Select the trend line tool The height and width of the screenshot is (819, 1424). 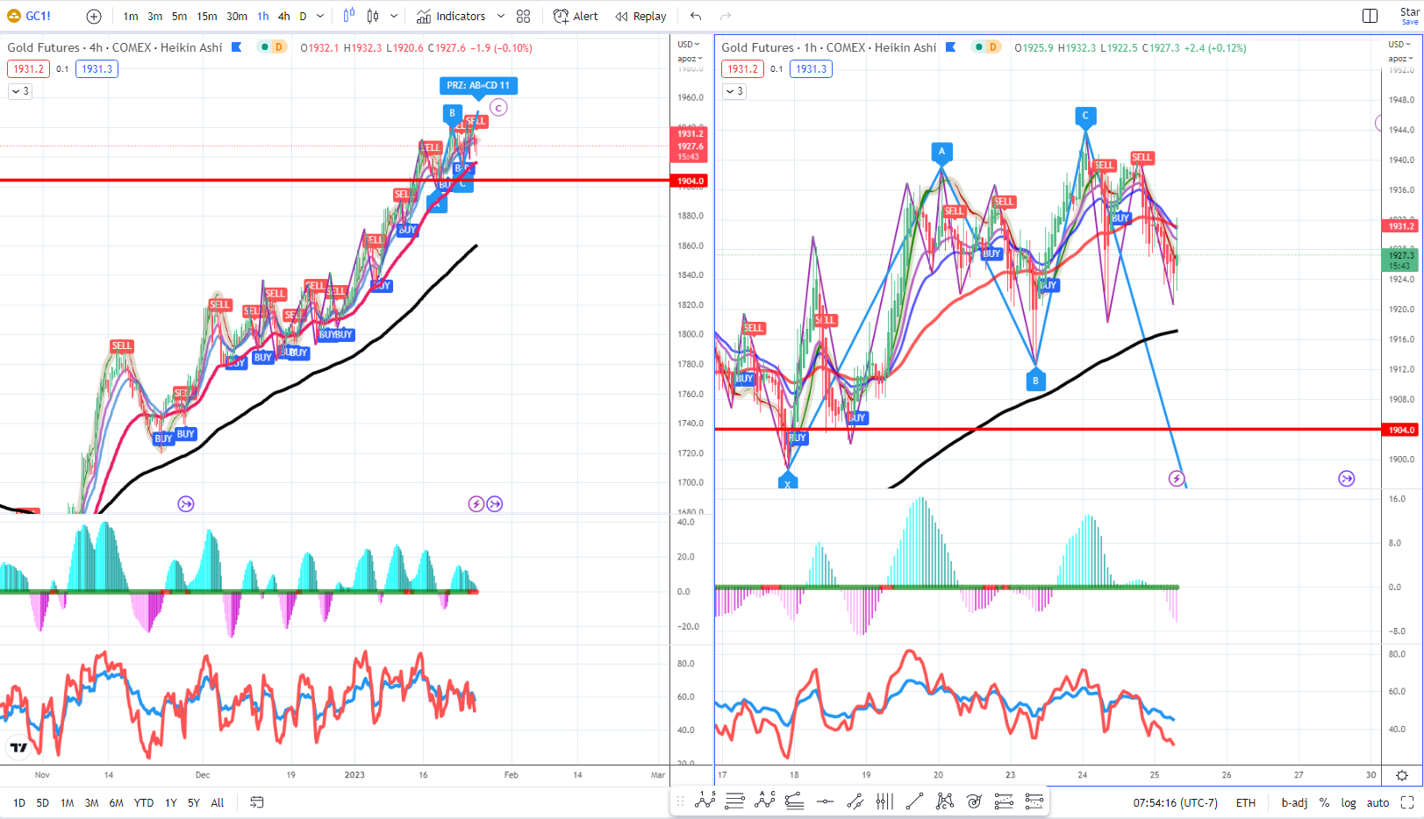[x=914, y=801]
